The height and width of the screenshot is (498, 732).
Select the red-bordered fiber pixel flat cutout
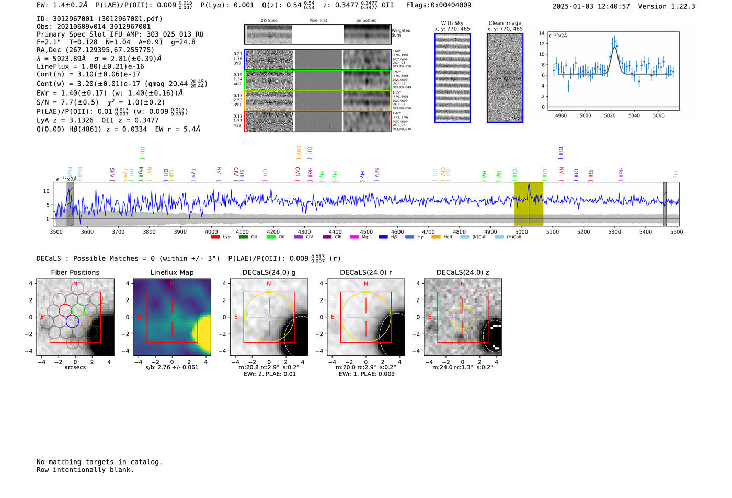click(318, 122)
